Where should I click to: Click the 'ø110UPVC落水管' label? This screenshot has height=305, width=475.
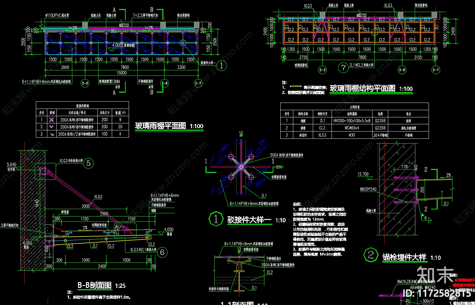click(57, 15)
